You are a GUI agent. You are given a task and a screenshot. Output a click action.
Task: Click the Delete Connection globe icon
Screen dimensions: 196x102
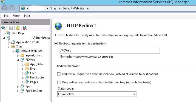tap(25, 28)
